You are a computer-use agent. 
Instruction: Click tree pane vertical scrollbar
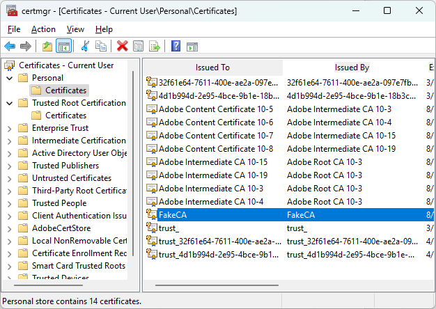[133, 164]
